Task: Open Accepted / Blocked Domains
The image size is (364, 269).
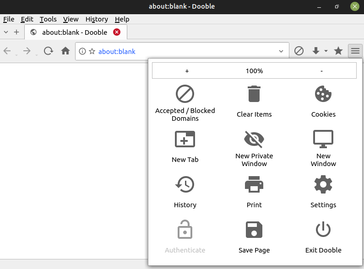Action: tap(185, 103)
